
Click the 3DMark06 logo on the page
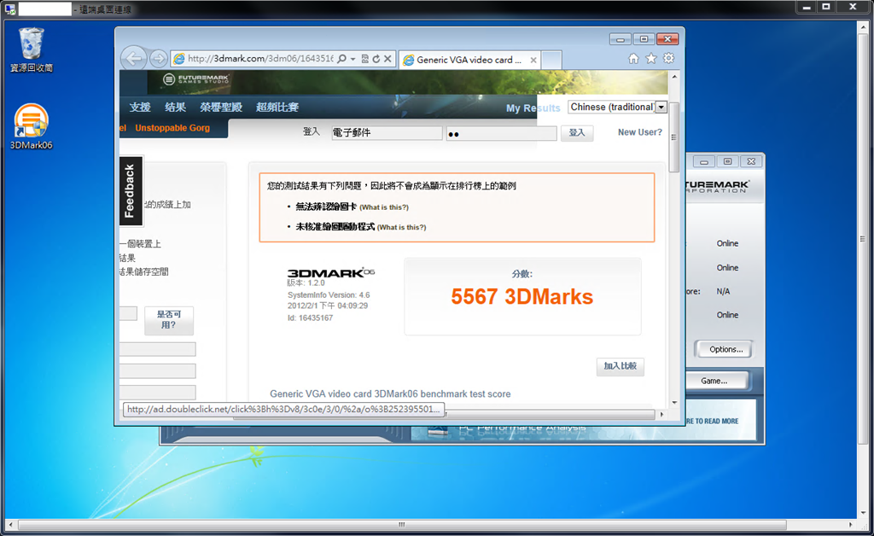(331, 272)
